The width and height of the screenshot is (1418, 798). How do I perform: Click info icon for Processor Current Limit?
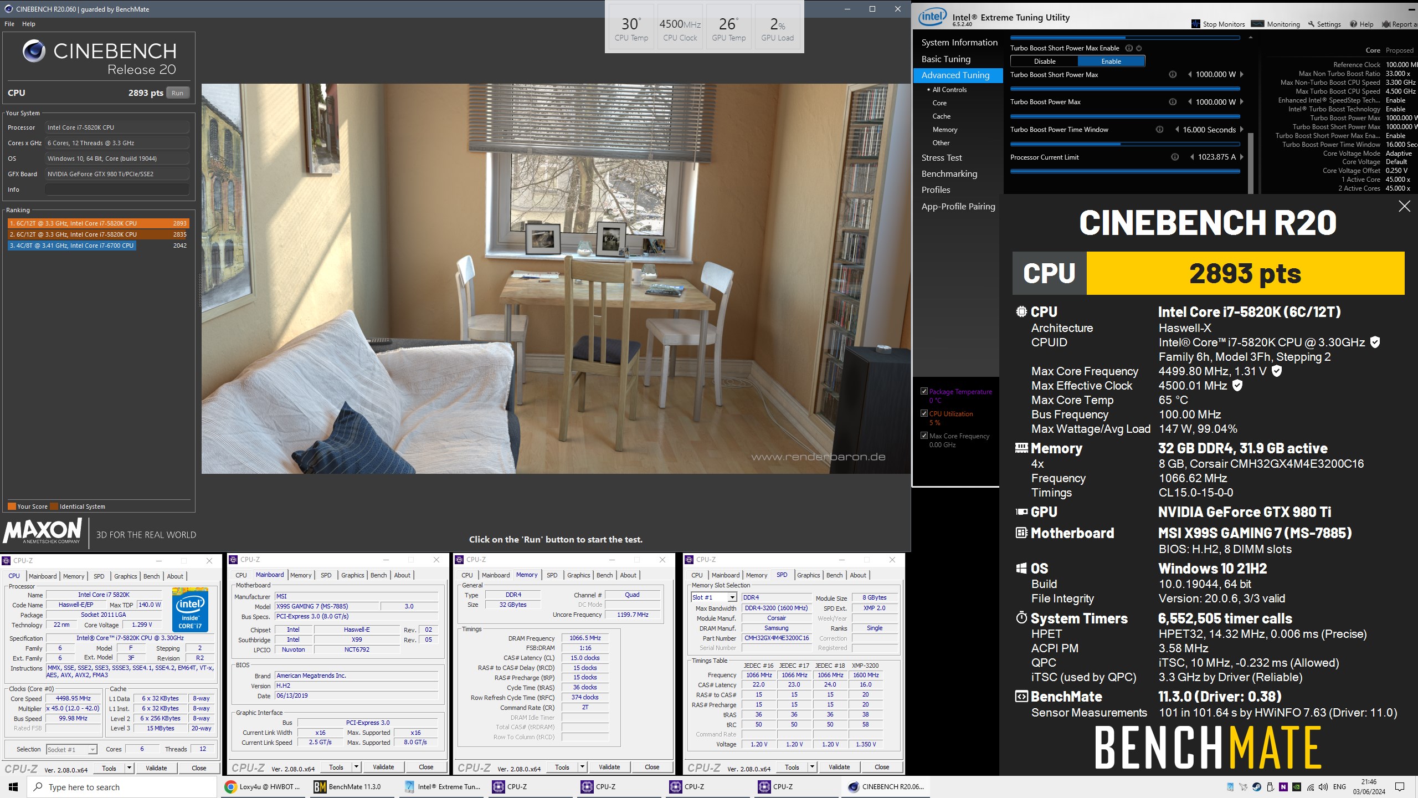tap(1175, 157)
